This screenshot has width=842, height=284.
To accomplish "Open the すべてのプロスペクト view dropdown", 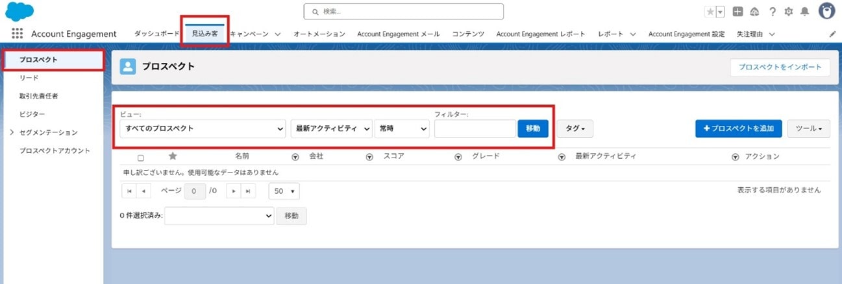I will coord(203,128).
